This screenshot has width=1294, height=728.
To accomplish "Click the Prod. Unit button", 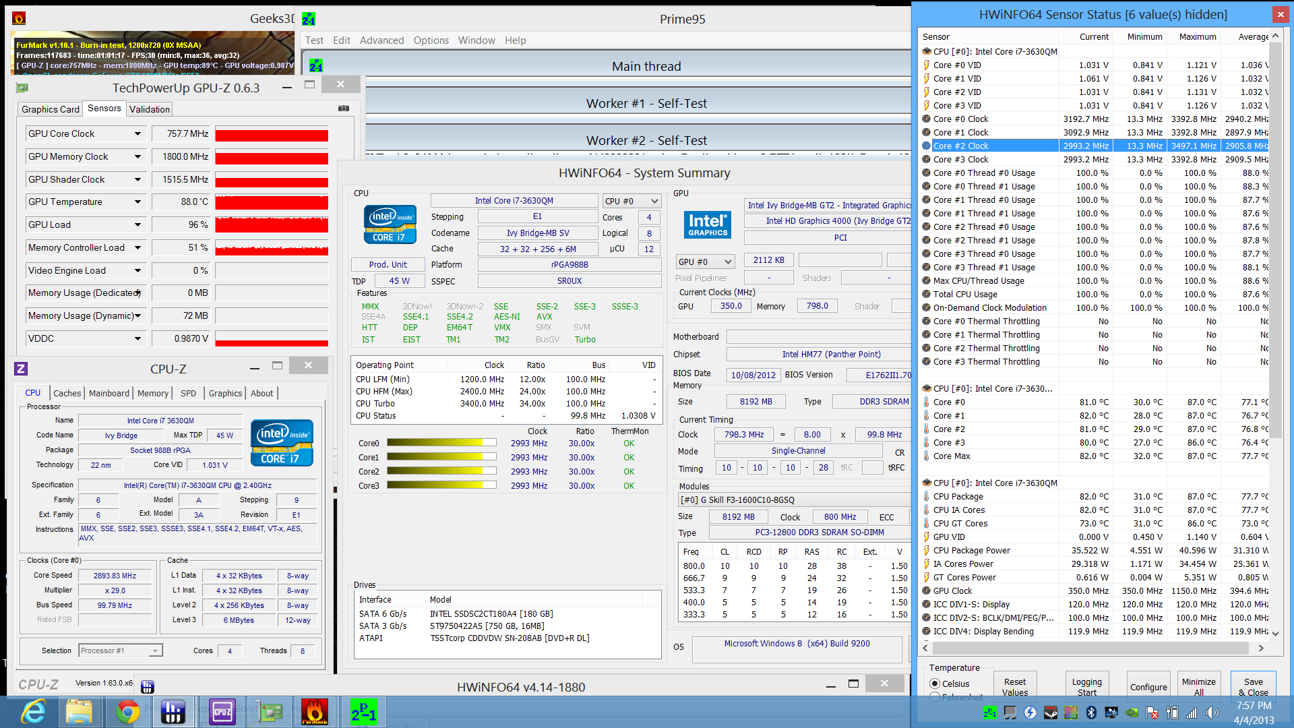I will [x=388, y=265].
